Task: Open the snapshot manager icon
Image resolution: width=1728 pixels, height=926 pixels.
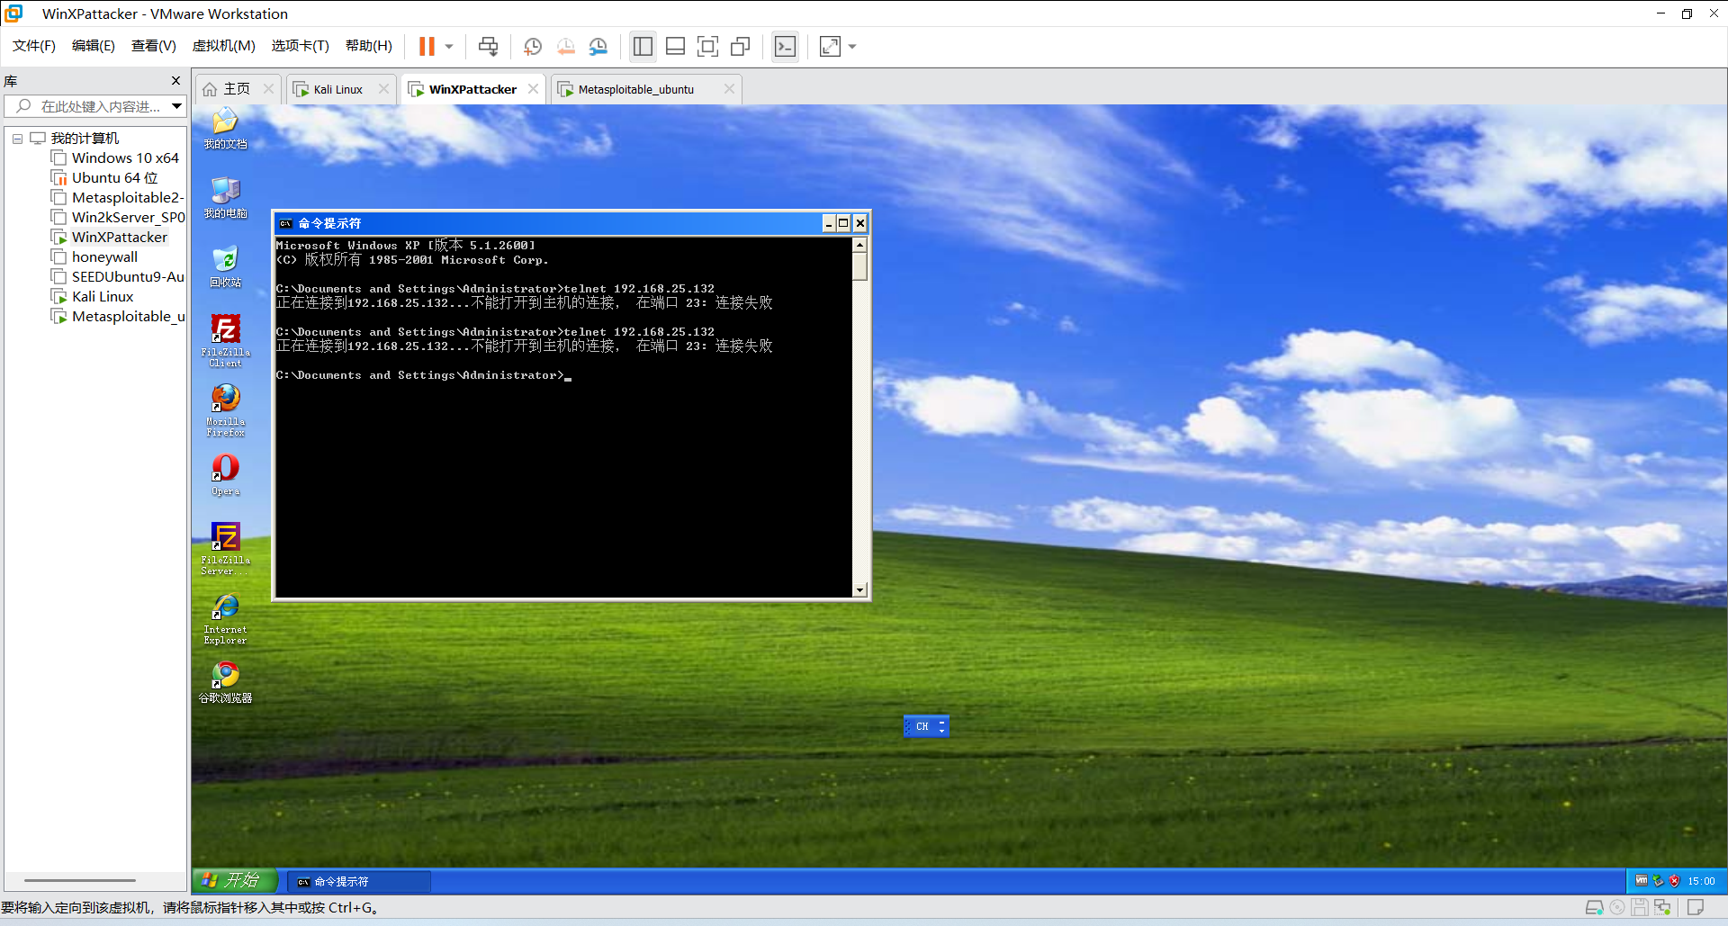Action: tap(598, 46)
